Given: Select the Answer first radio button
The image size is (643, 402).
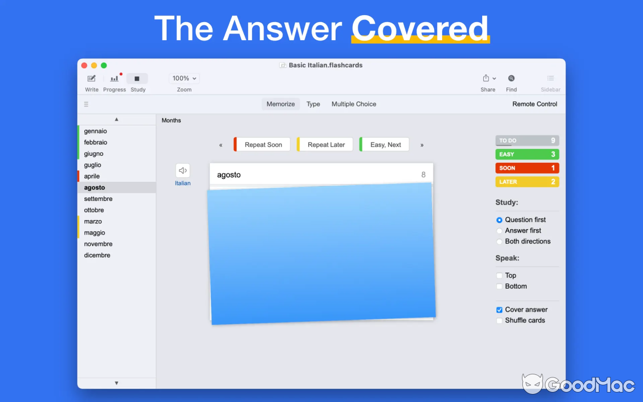Looking at the screenshot, I should coord(499,231).
